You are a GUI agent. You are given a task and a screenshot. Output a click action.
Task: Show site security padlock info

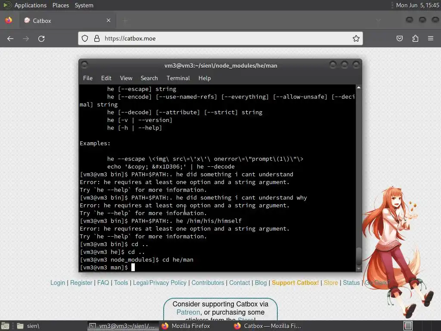click(x=97, y=38)
